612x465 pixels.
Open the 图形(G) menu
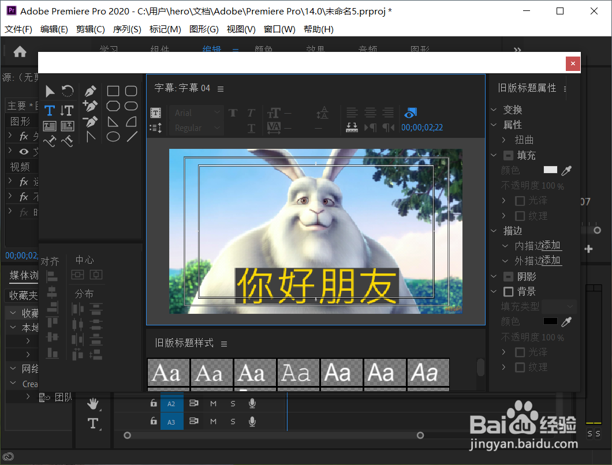(x=204, y=29)
